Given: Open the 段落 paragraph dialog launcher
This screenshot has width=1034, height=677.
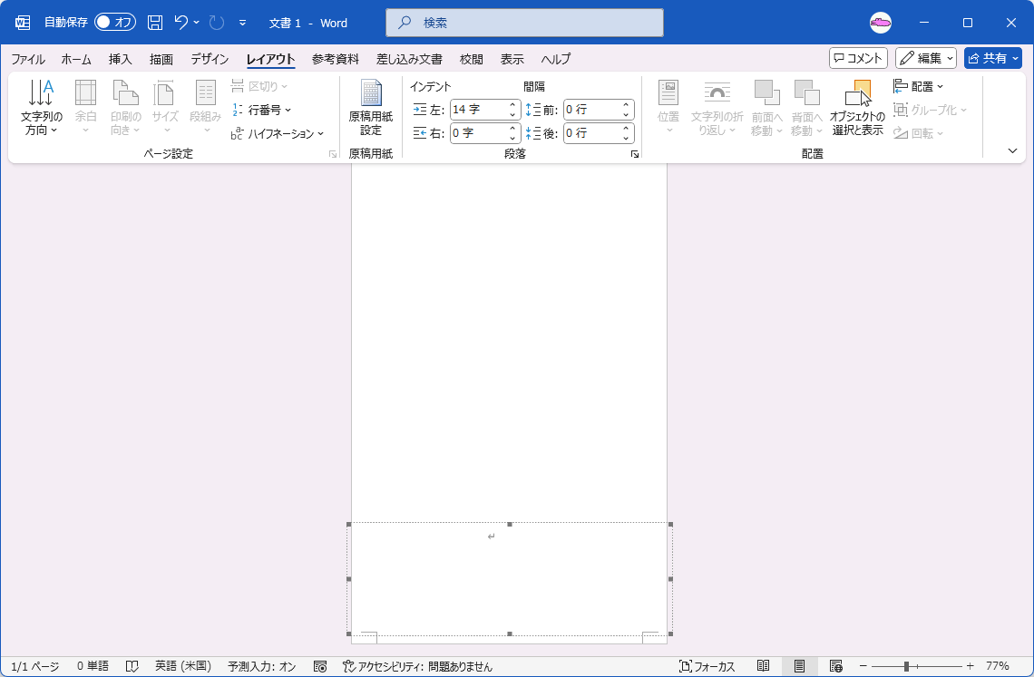Looking at the screenshot, I should pyautogui.click(x=634, y=154).
